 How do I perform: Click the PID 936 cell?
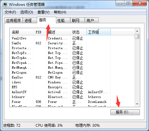(x=38, y=102)
